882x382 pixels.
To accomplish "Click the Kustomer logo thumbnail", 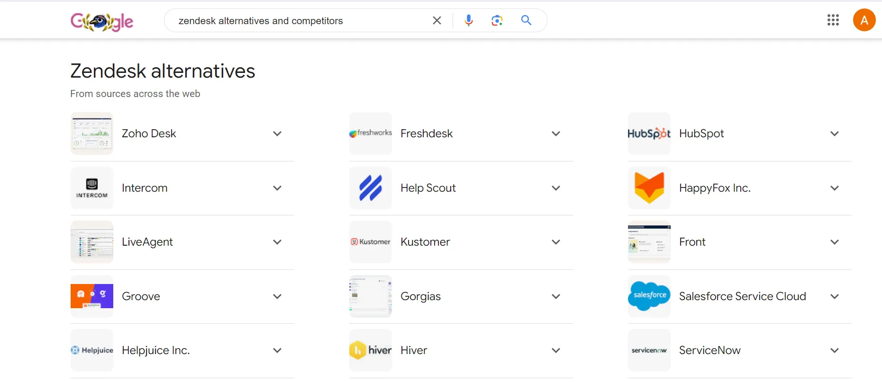I will (x=371, y=242).
